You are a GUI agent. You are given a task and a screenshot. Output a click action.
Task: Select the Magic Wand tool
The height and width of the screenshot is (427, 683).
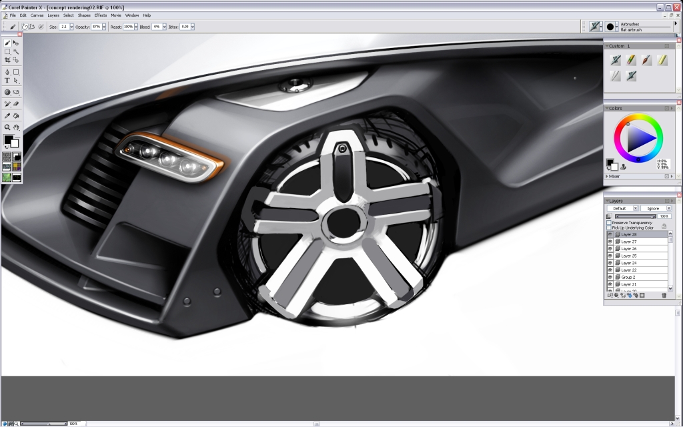[17, 52]
